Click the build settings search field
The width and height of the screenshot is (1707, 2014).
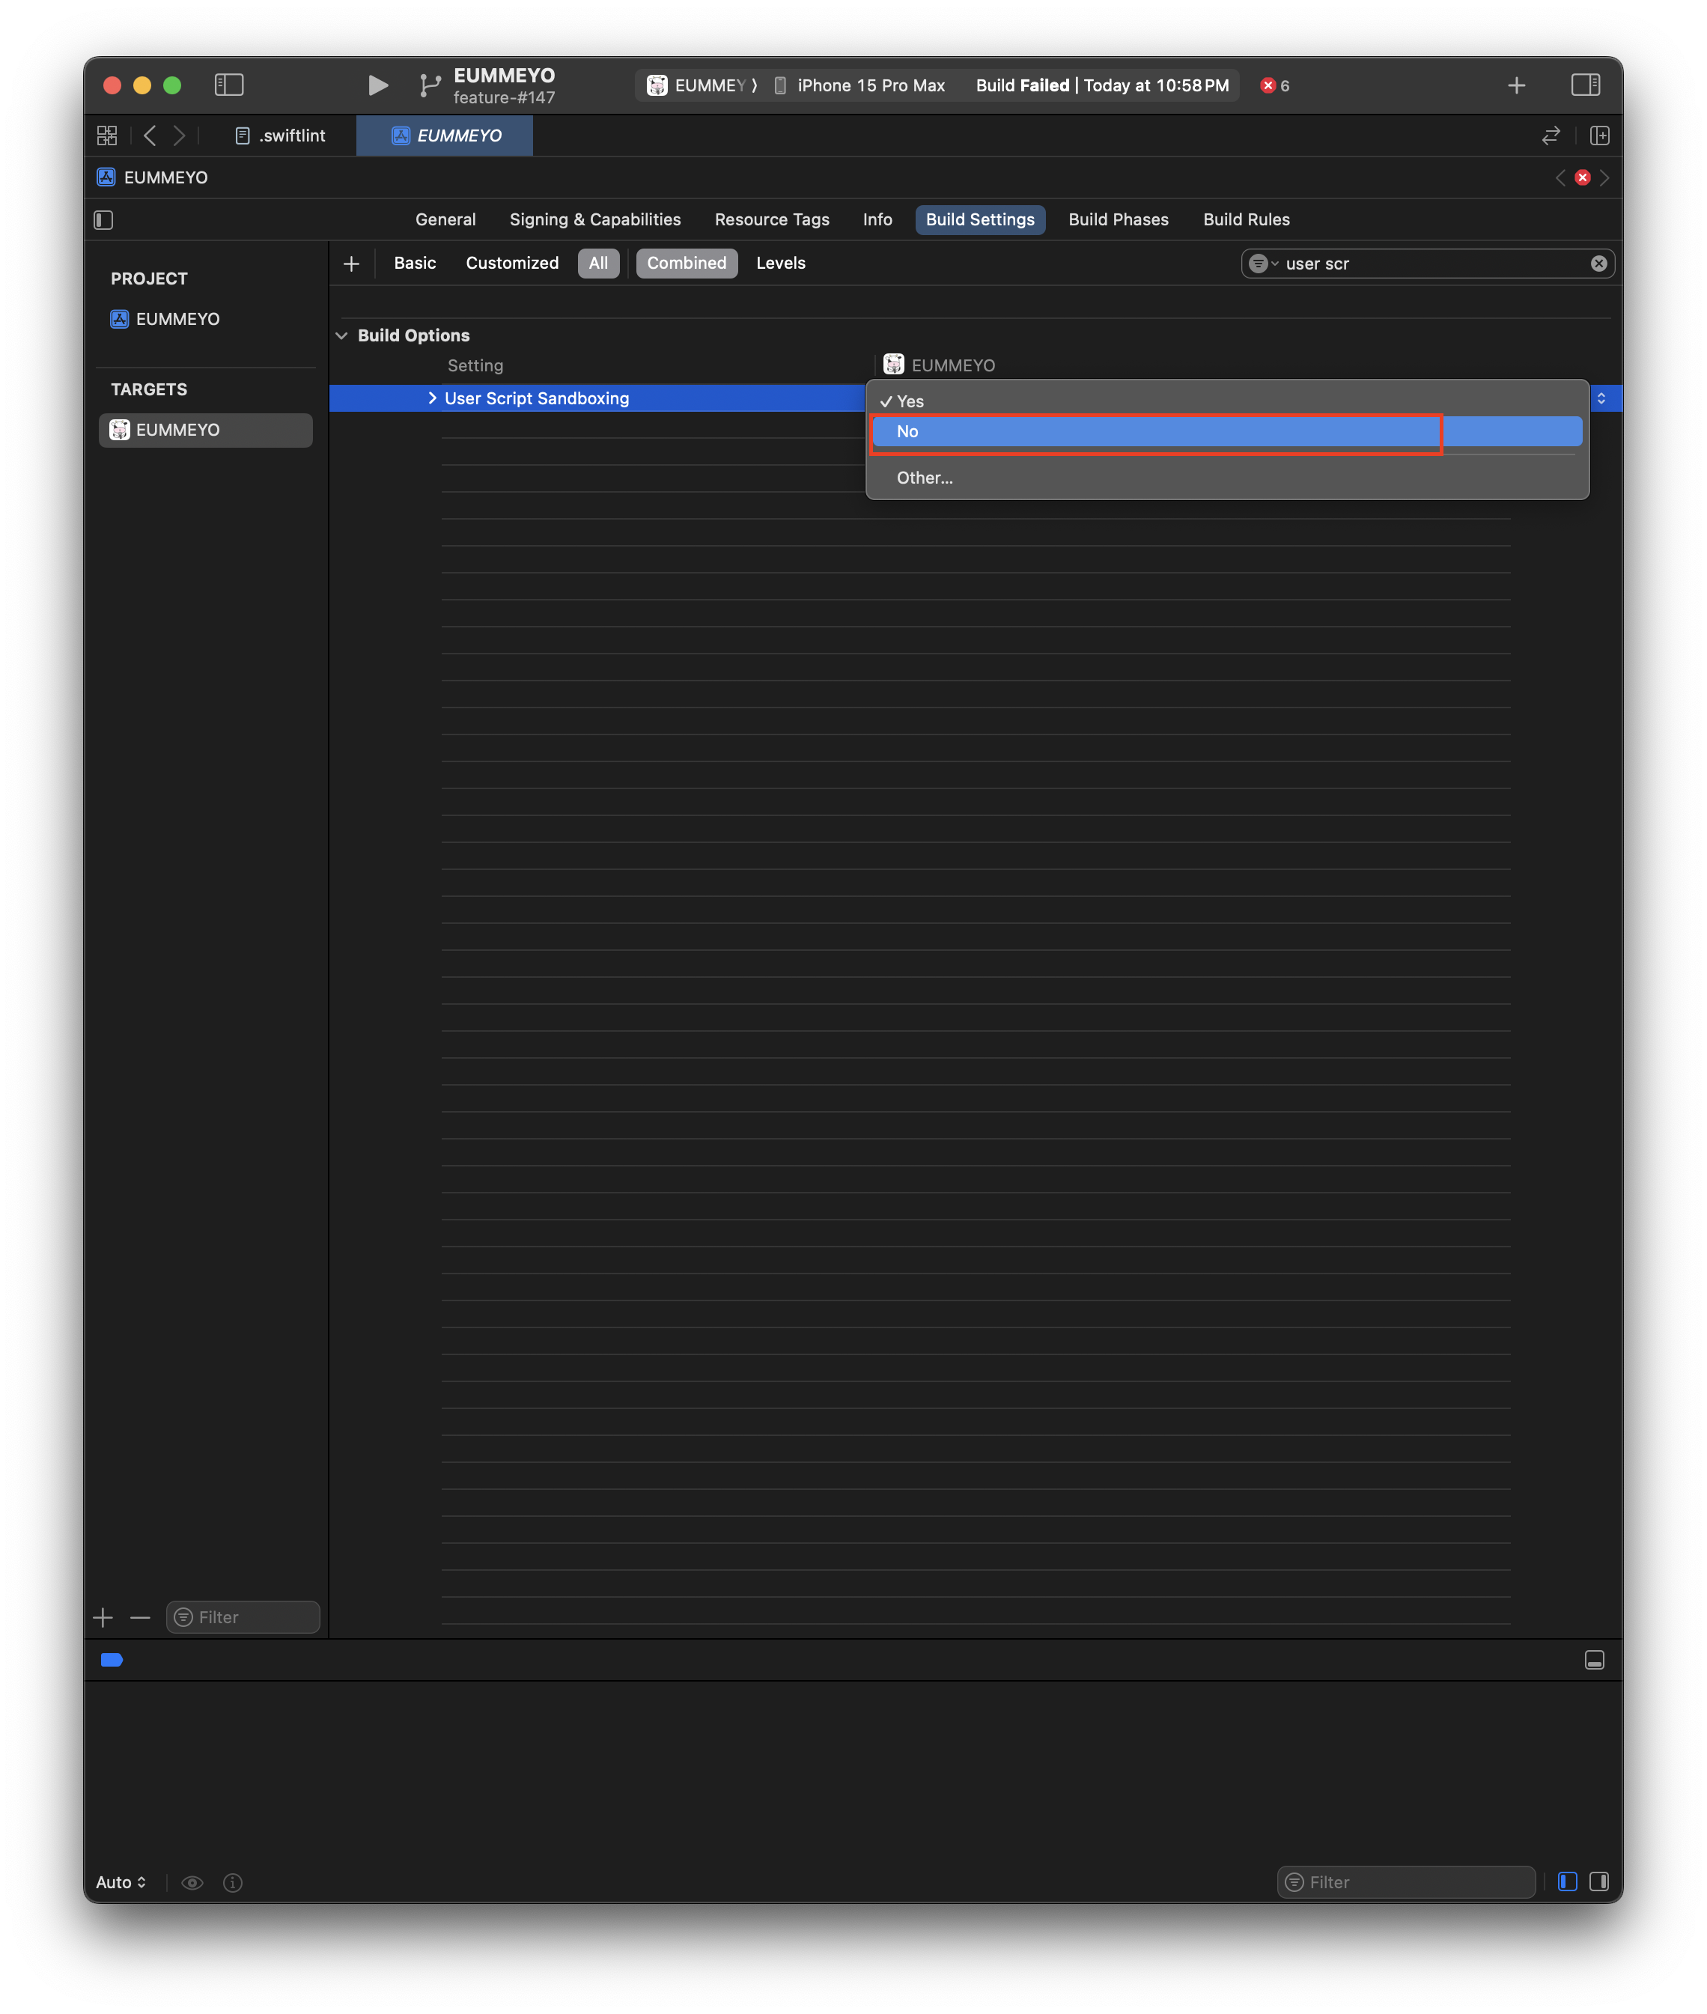tap(1430, 264)
